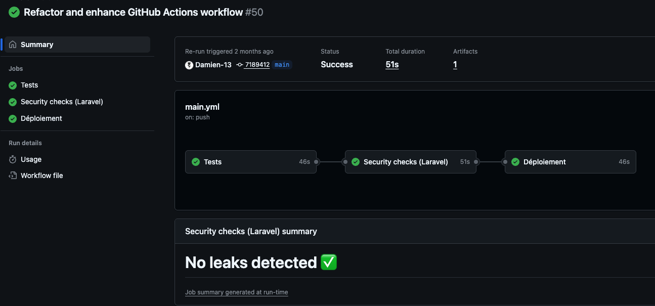Click the success icon on Déploiement node
Image resolution: width=655 pixels, height=306 pixels.
click(515, 162)
